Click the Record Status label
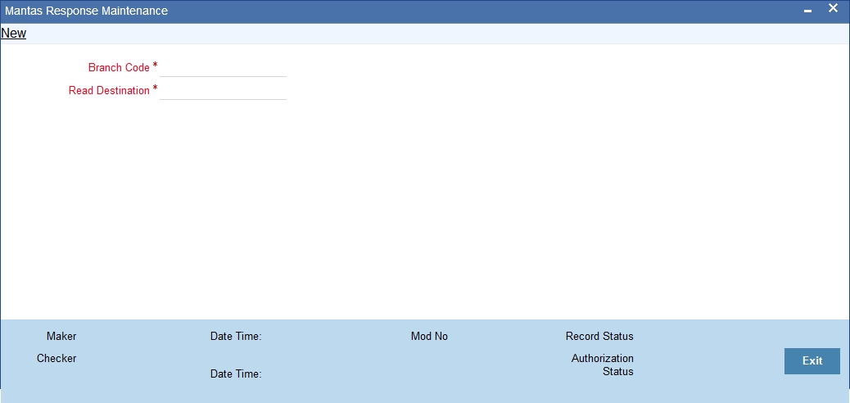 point(599,337)
